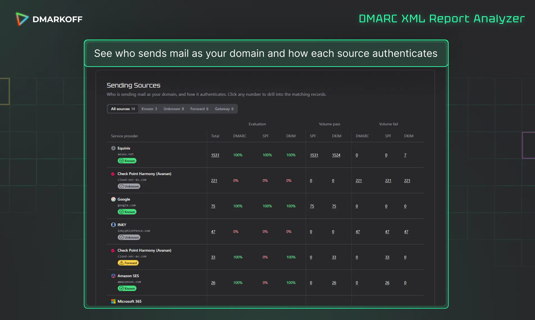The image size is (535, 320).
Task: Click the aosau.net domain text
Action: coord(126,154)
